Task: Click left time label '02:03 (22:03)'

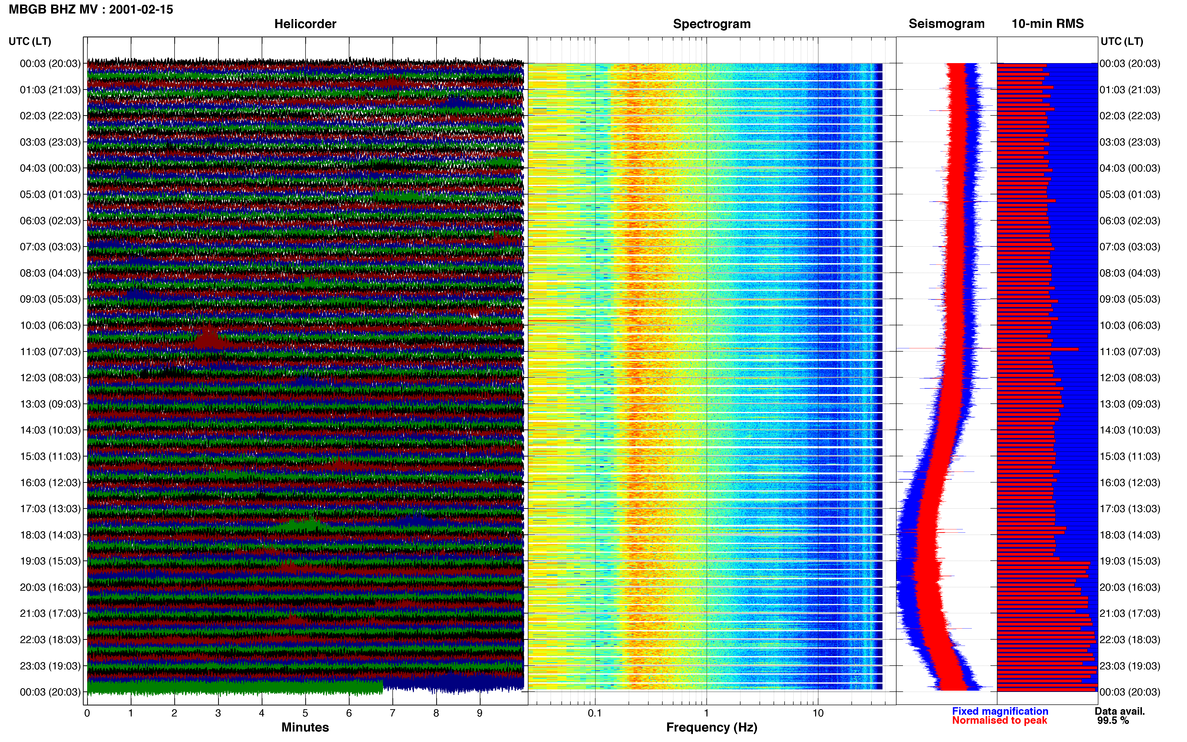Action: [50, 116]
